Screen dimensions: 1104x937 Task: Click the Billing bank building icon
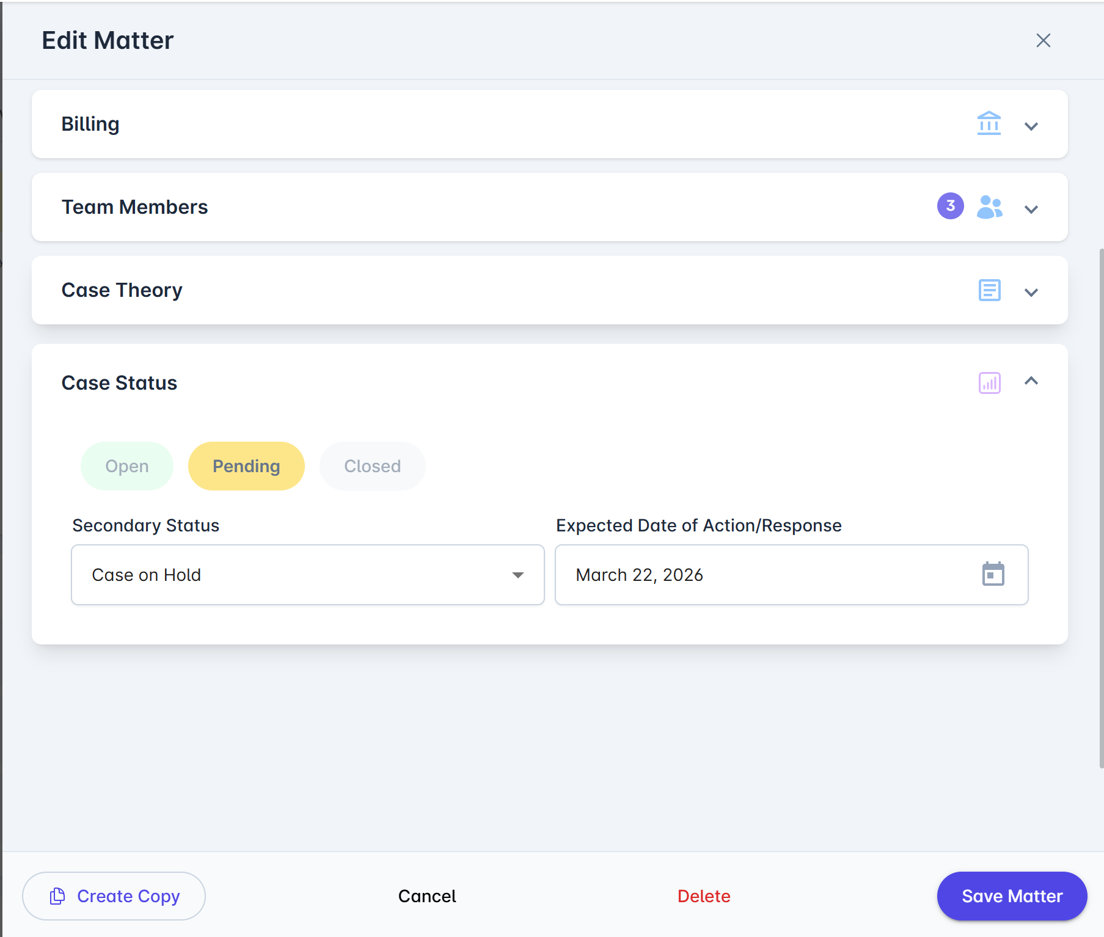989,124
